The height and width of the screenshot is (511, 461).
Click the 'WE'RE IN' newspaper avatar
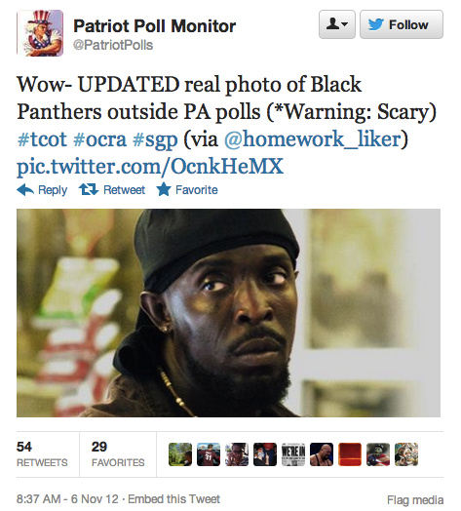(x=293, y=454)
